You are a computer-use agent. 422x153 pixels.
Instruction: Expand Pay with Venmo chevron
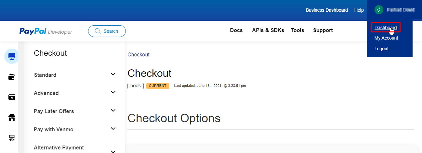point(113,129)
